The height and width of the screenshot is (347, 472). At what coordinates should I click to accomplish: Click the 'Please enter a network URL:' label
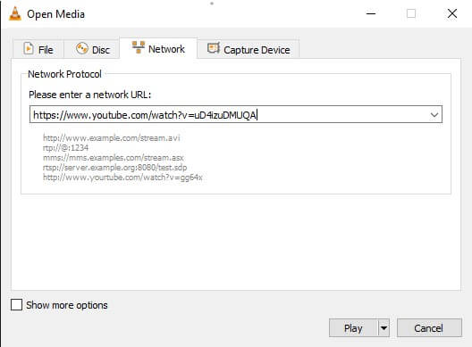(89, 95)
